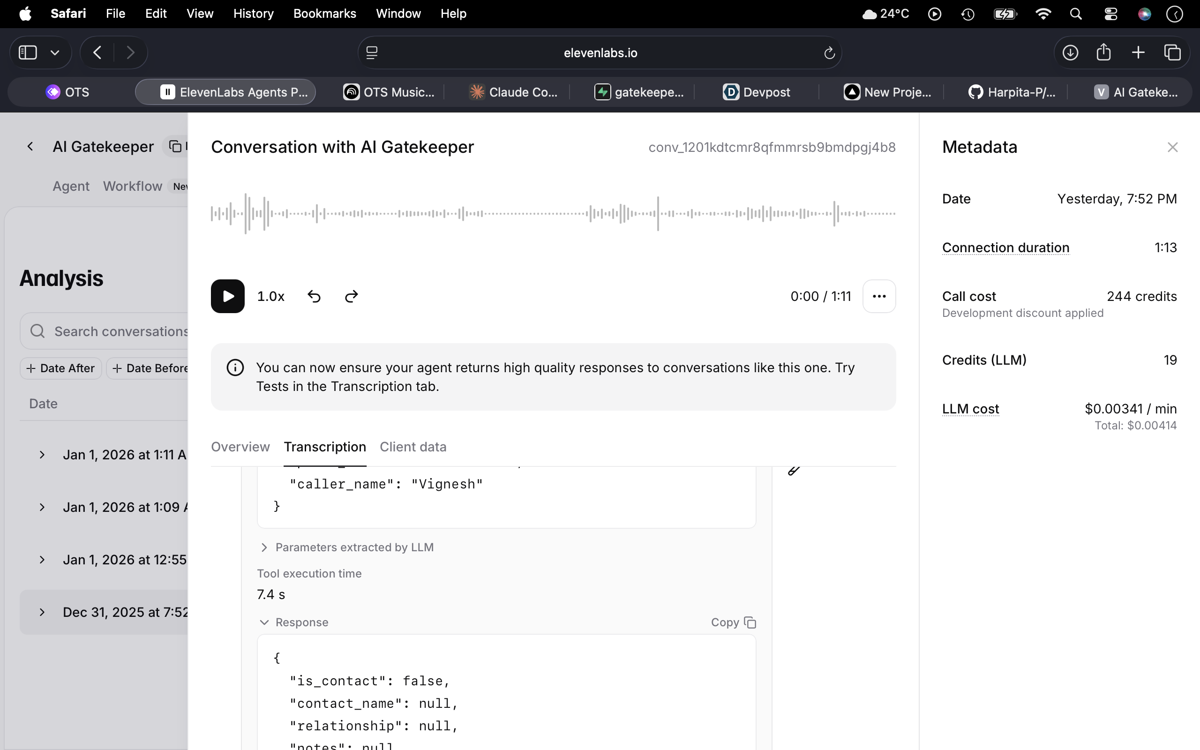This screenshot has height=750, width=1200.
Task: Open the battery status menu
Action: (1005, 14)
